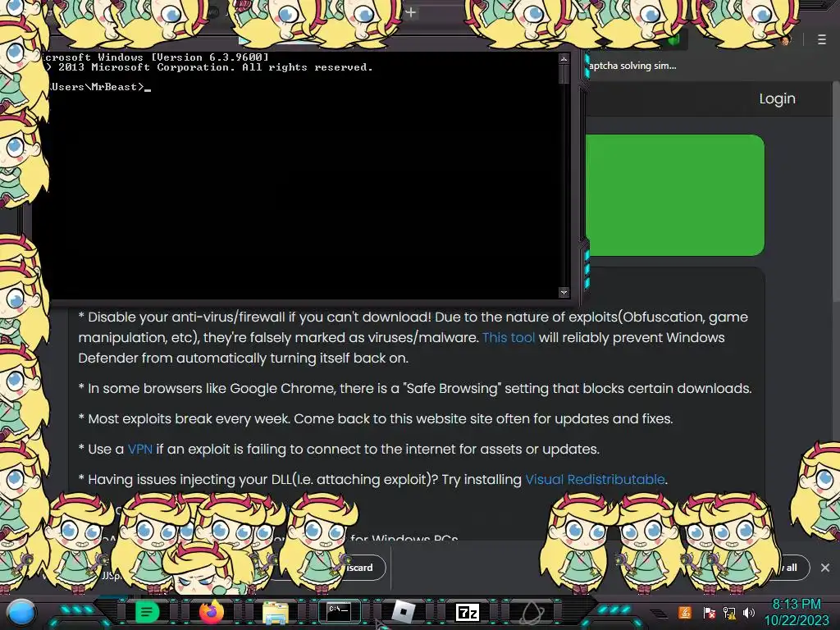Open a new browser tab
Viewport: 840px width, 630px height.
point(410,12)
